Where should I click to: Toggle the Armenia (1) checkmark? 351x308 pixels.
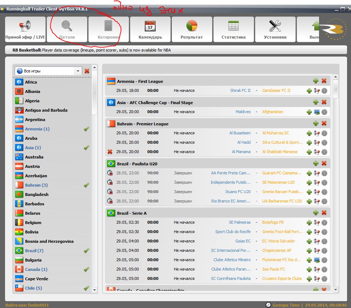tap(87, 129)
